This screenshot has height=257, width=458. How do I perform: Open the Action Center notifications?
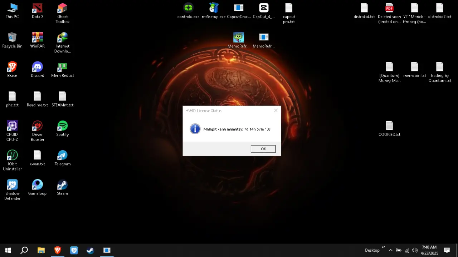pyautogui.click(x=447, y=250)
